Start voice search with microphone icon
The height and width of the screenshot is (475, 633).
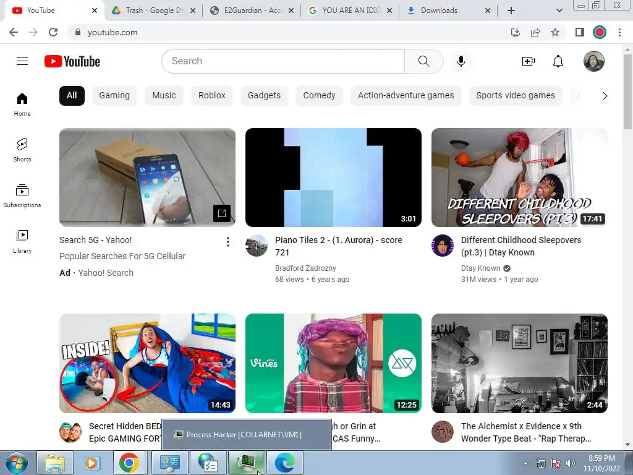pyautogui.click(x=461, y=61)
